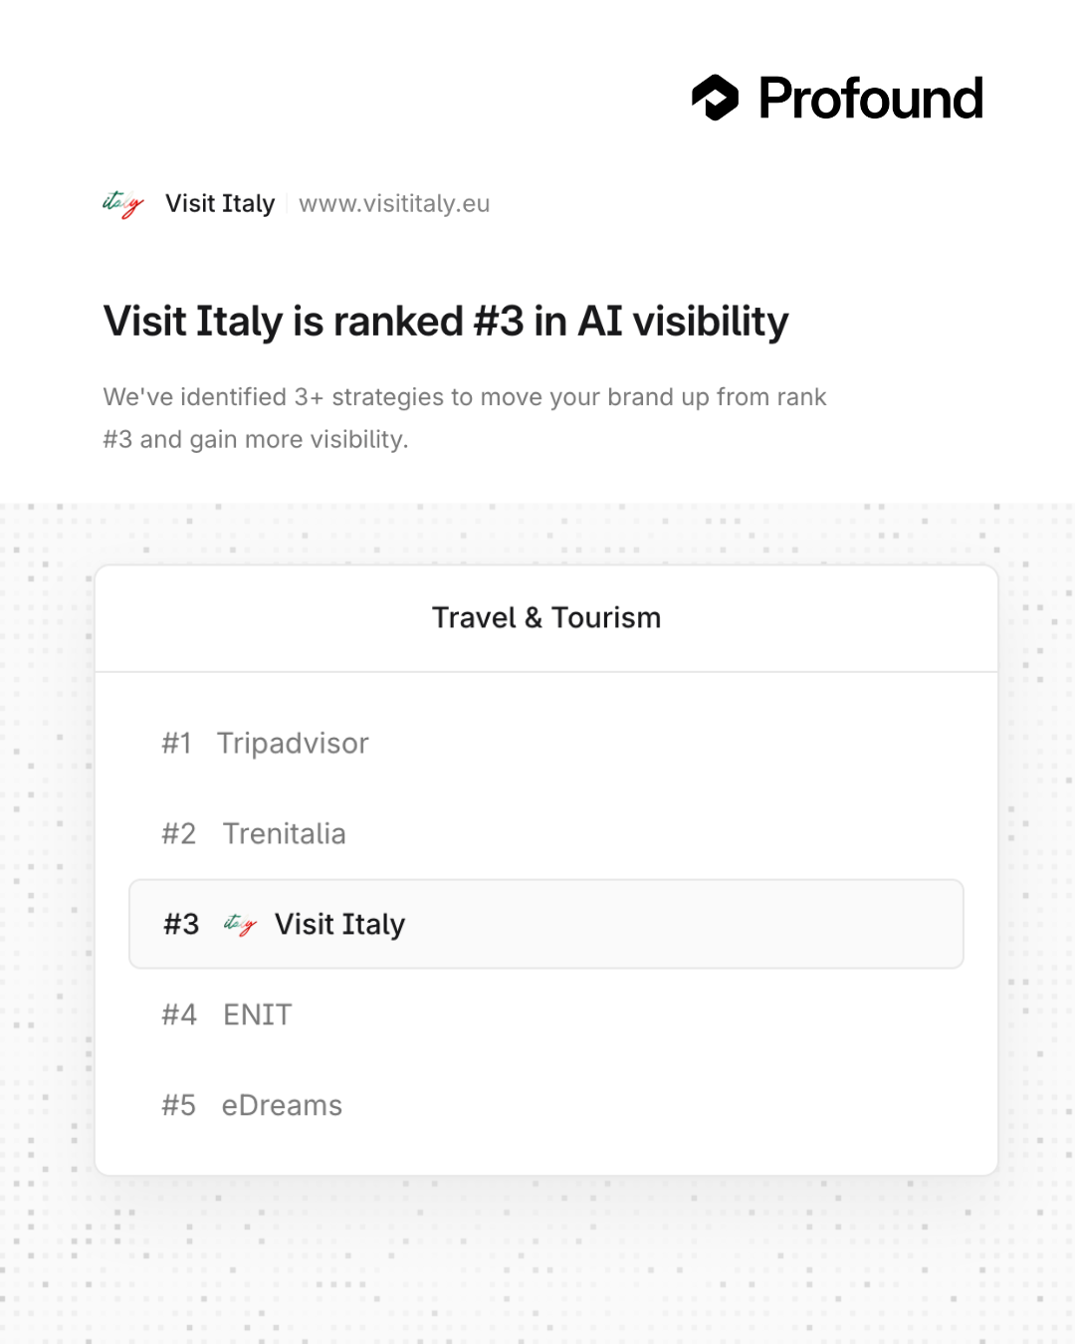Click the Visit Italy logo in the ranking row
The height and width of the screenshot is (1344, 1075).
(240, 925)
